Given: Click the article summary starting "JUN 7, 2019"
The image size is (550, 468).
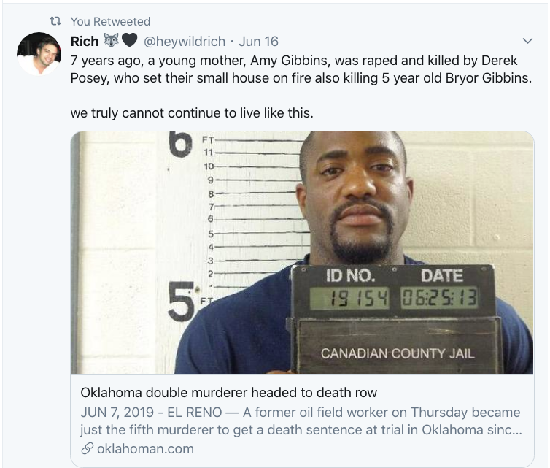Looking at the screenshot, I should click(x=301, y=420).
